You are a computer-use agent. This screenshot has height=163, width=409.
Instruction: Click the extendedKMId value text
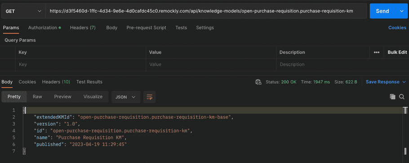tap(155, 117)
